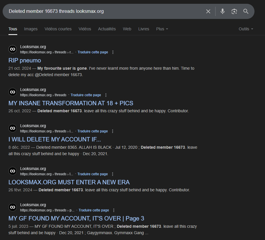Clear the search query with the X icon

[x=208, y=11]
